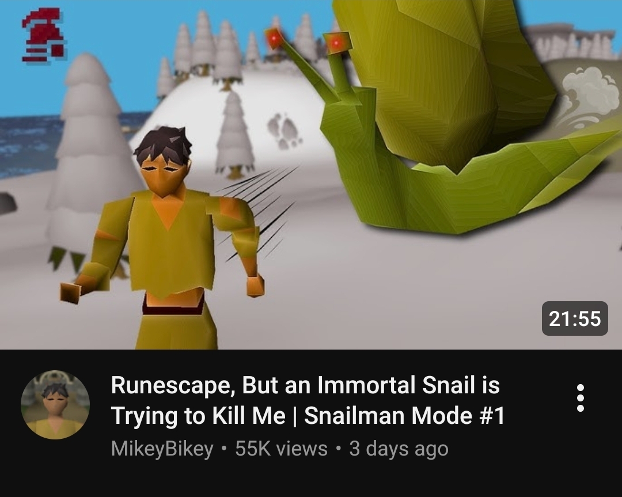Click the 21:55 video duration badge
This screenshot has width=622, height=497.
575,318
